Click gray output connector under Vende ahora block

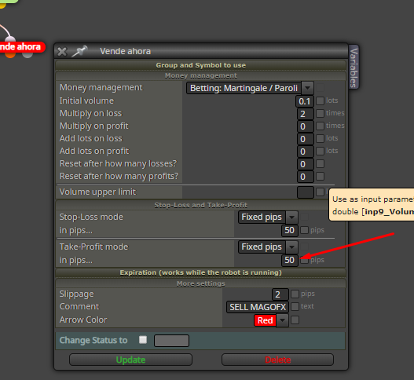click(27, 55)
